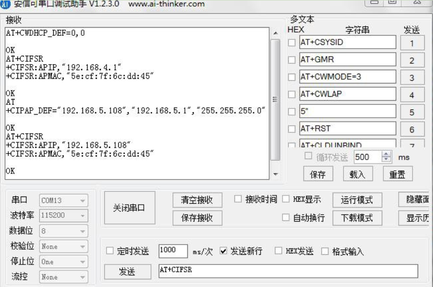Toggle the HEX显示 checkbox
The height and width of the screenshot is (287, 433).
click(x=286, y=199)
